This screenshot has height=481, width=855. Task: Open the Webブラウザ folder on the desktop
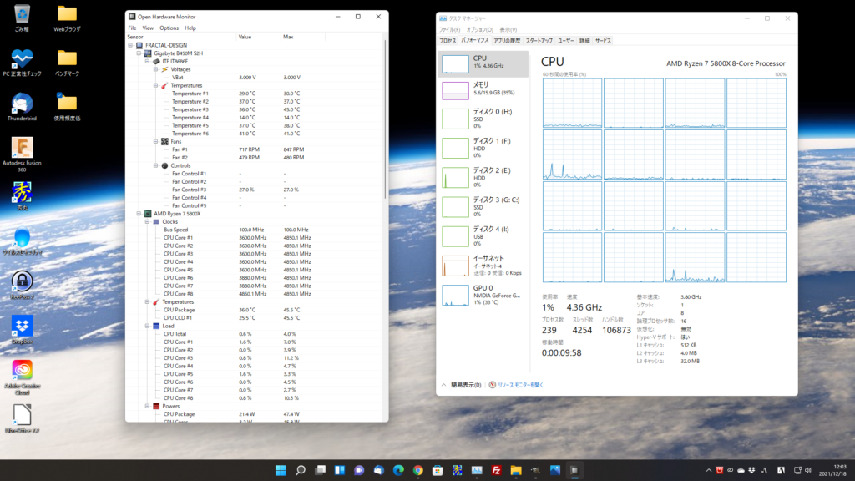pyautogui.click(x=67, y=18)
